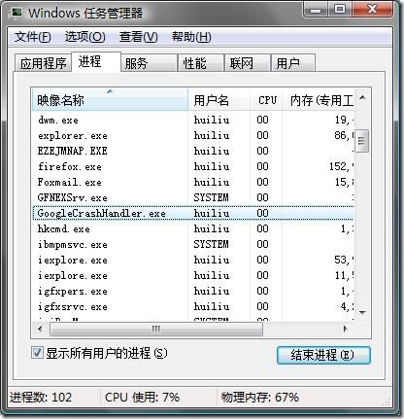The width and height of the screenshot is (404, 419).
Task: Sort by 用户名 column header
Action: (x=219, y=100)
